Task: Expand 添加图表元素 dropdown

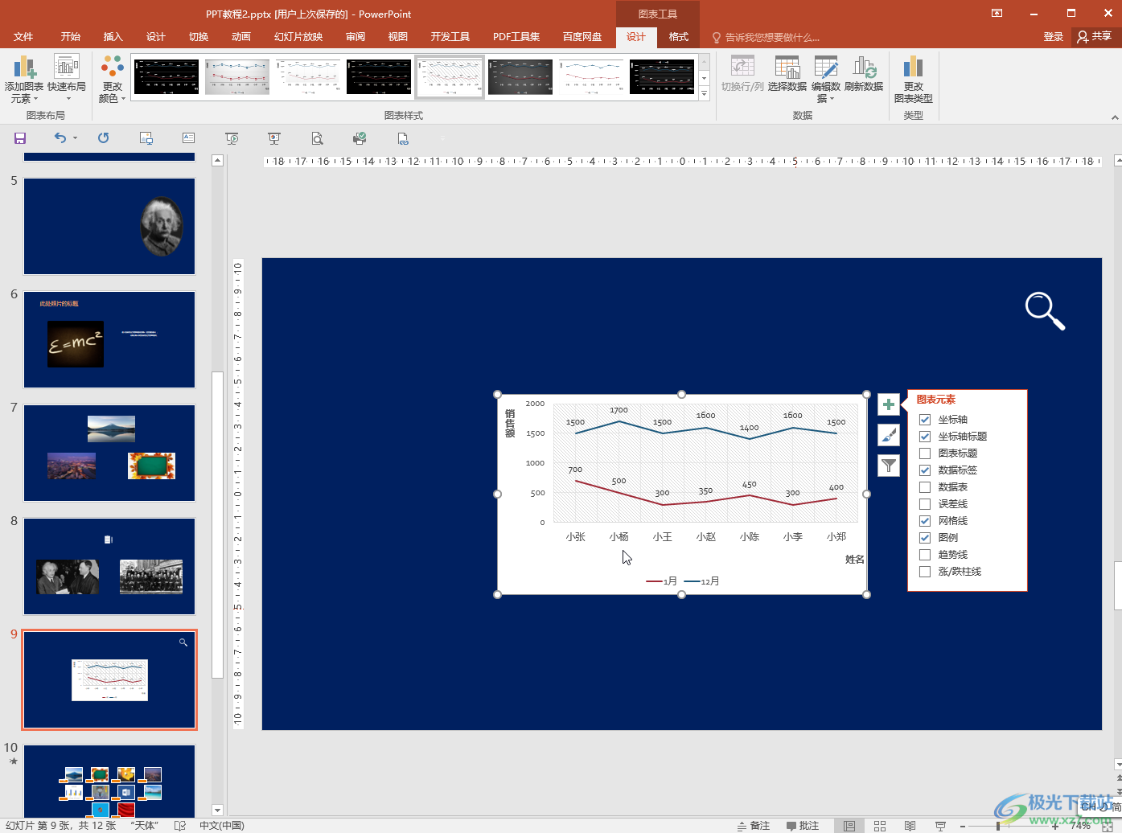Action: point(24,79)
